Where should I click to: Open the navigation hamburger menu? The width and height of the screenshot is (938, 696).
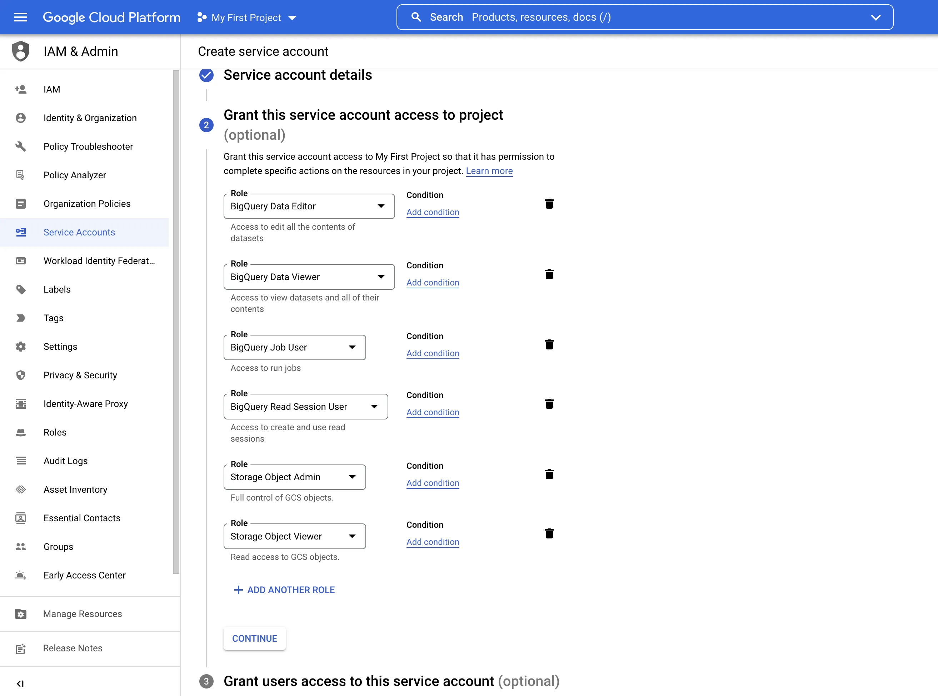point(20,17)
